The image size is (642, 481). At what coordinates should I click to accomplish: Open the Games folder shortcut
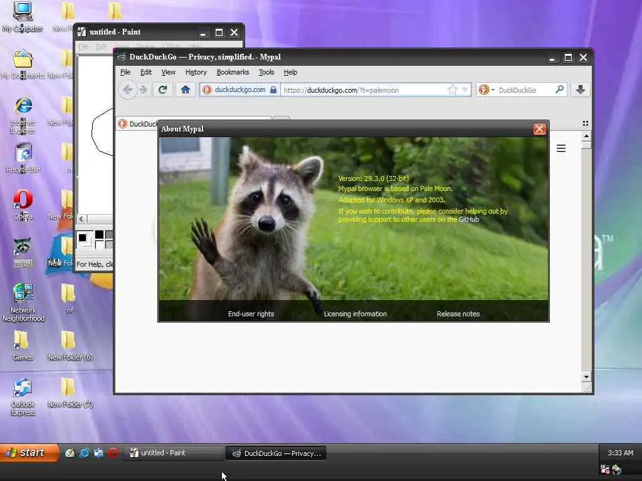[23, 346]
